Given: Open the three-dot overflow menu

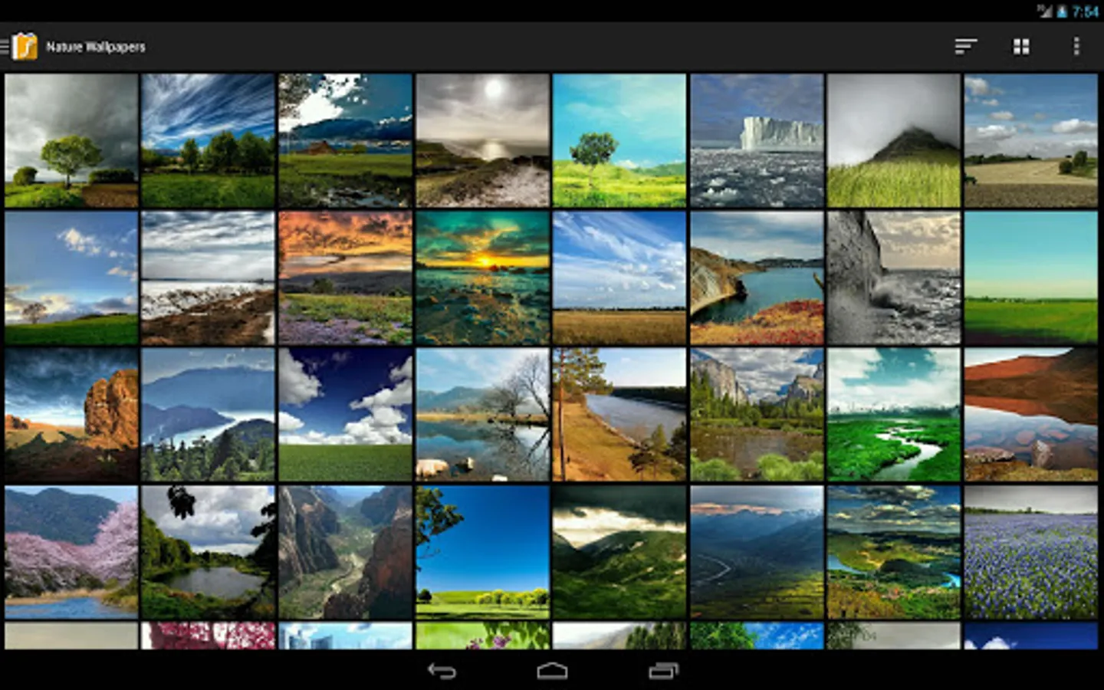Looking at the screenshot, I should [x=1076, y=47].
